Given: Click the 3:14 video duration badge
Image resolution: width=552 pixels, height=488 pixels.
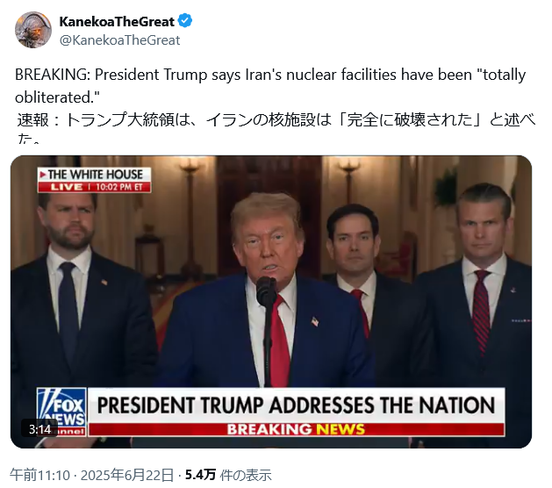Looking at the screenshot, I should (x=39, y=429).
